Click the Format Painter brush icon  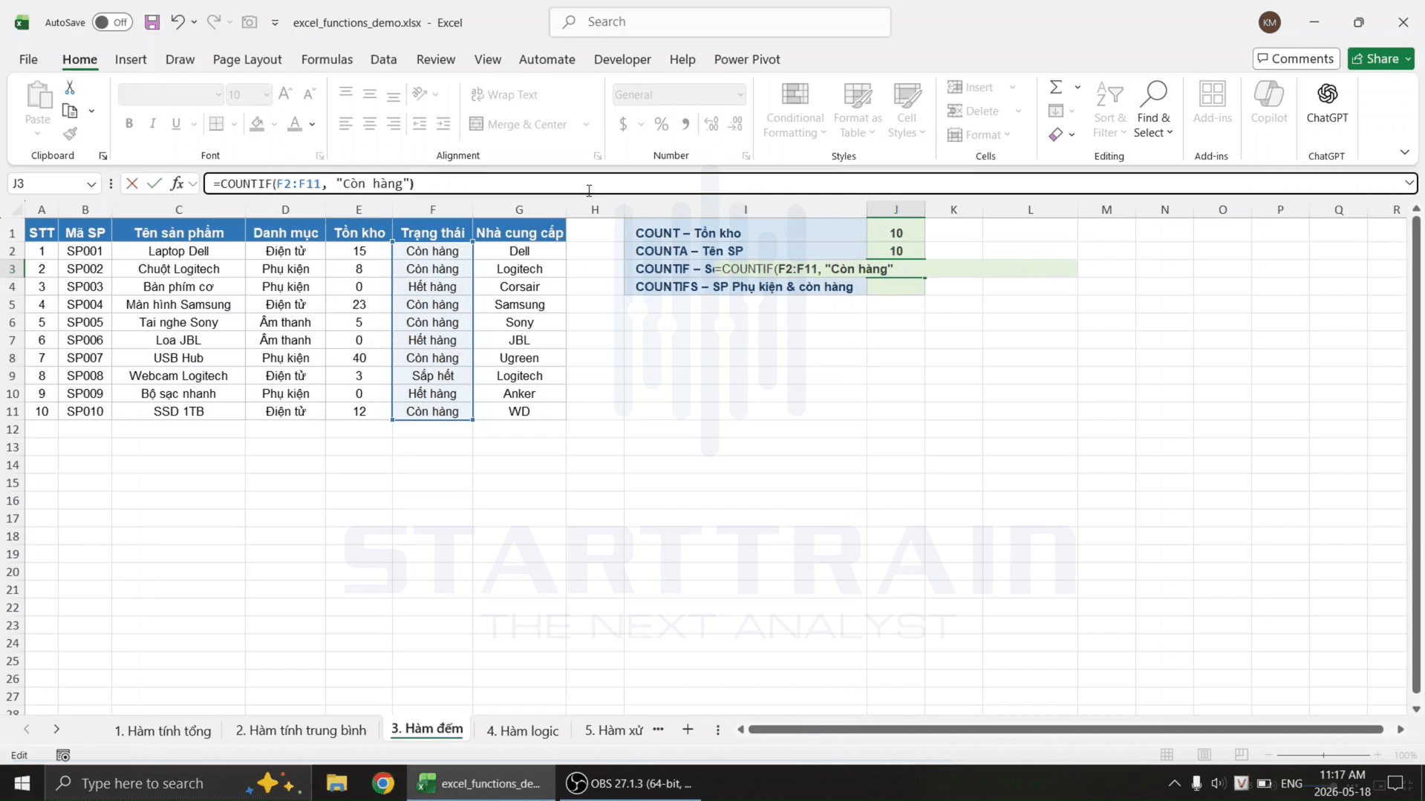coord(70,134)
